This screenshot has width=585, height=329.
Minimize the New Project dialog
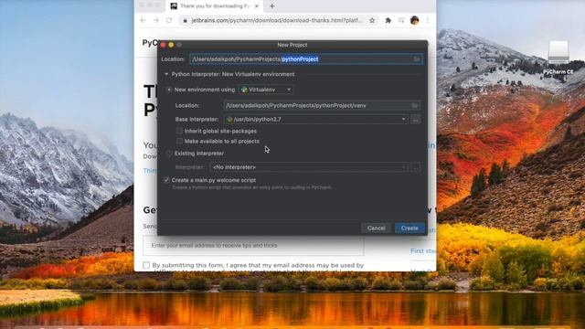coord(171,45)
